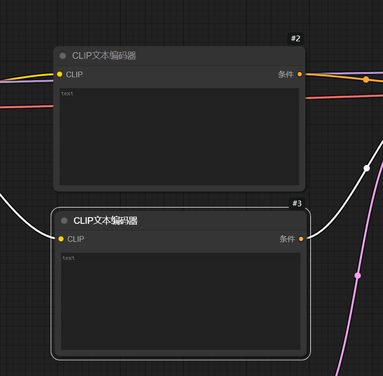Select node #3 by its CLIP文本编码器 title
Viewport: 383px width, 376px height.
tap(106, 220)
